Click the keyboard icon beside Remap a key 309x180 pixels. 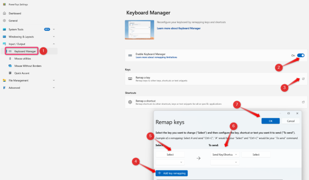130,79
